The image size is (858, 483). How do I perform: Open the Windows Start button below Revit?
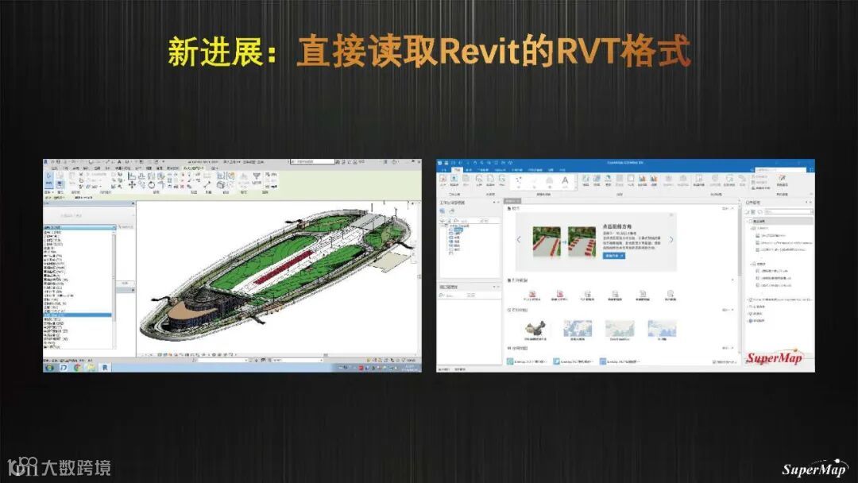pos(48,368)
